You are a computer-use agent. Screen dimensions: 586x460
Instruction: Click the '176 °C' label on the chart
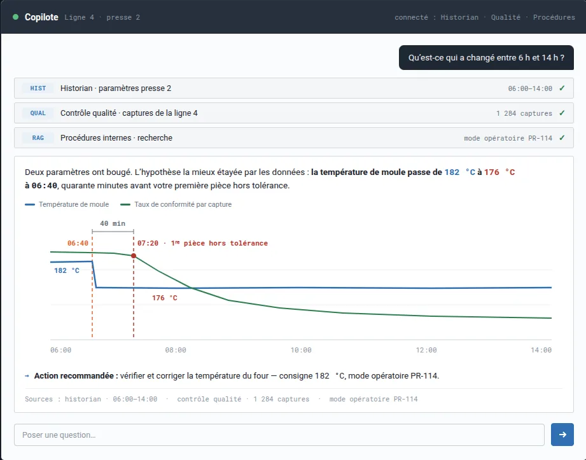tap(164, 298)
